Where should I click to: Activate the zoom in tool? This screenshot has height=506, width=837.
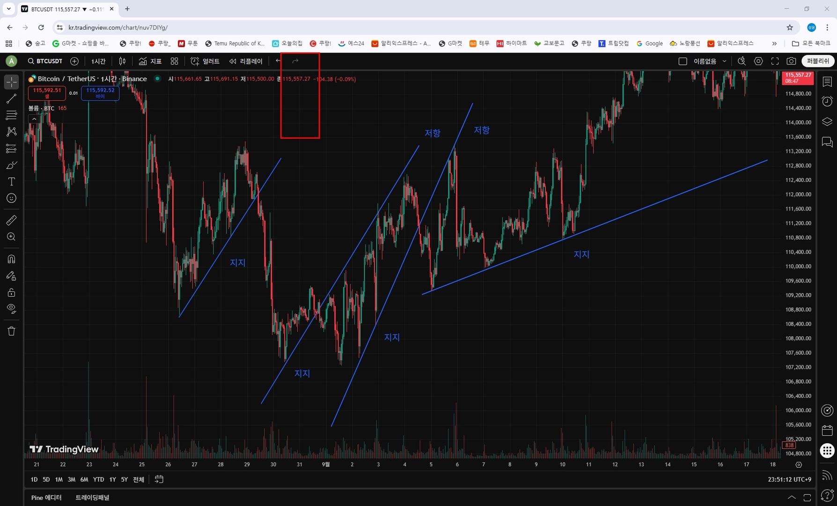tap(11, 237)
